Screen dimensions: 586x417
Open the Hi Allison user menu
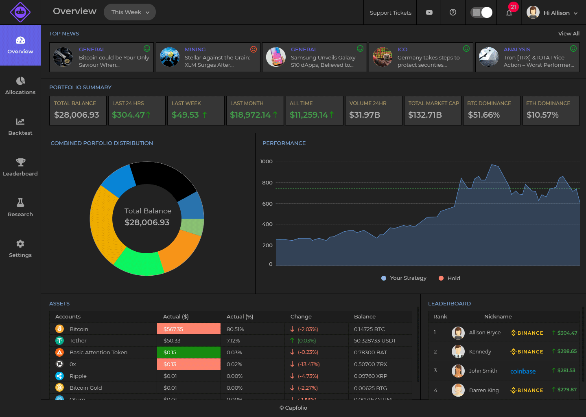point(552,13)
